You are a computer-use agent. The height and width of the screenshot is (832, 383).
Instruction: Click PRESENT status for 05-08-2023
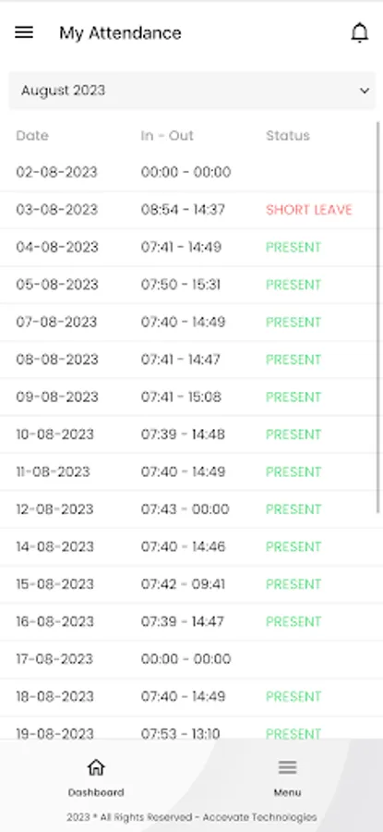[293, 285]
